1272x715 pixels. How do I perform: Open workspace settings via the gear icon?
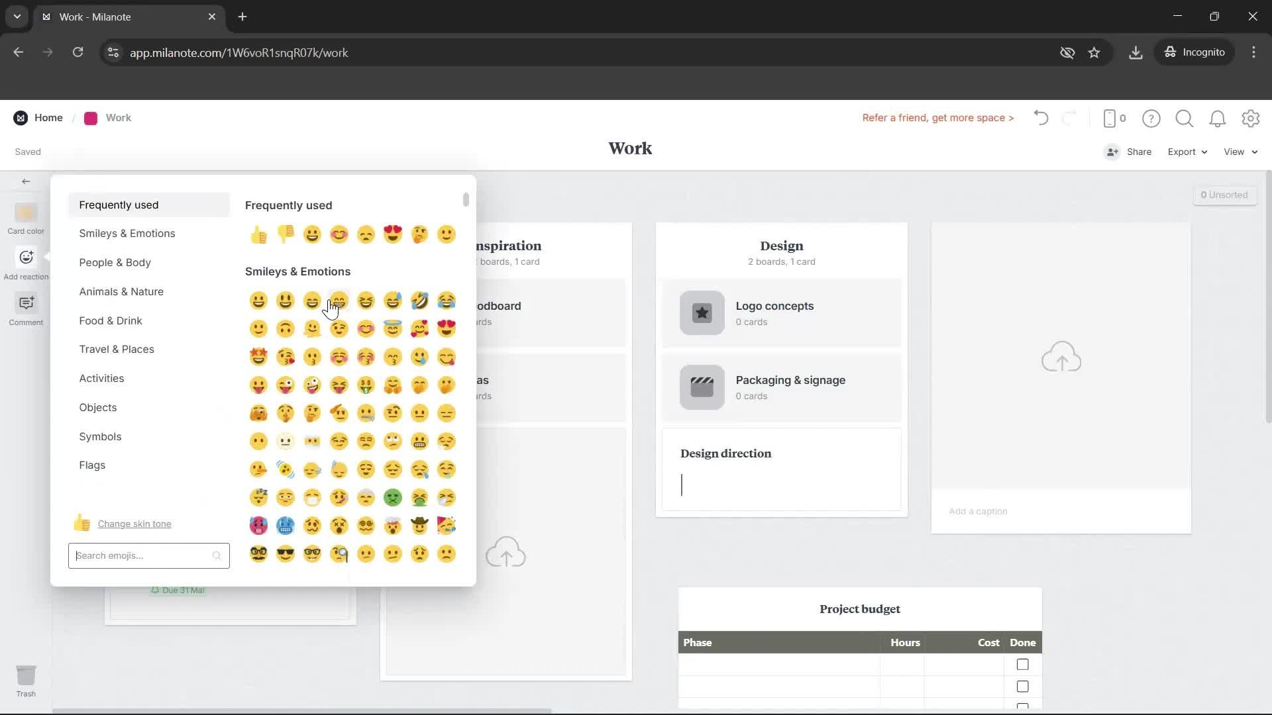tap(1251, 119)
